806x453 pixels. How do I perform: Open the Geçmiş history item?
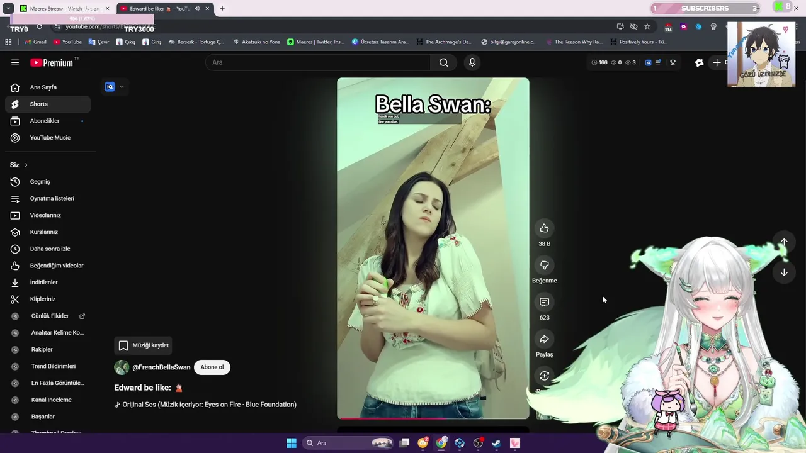48,182
